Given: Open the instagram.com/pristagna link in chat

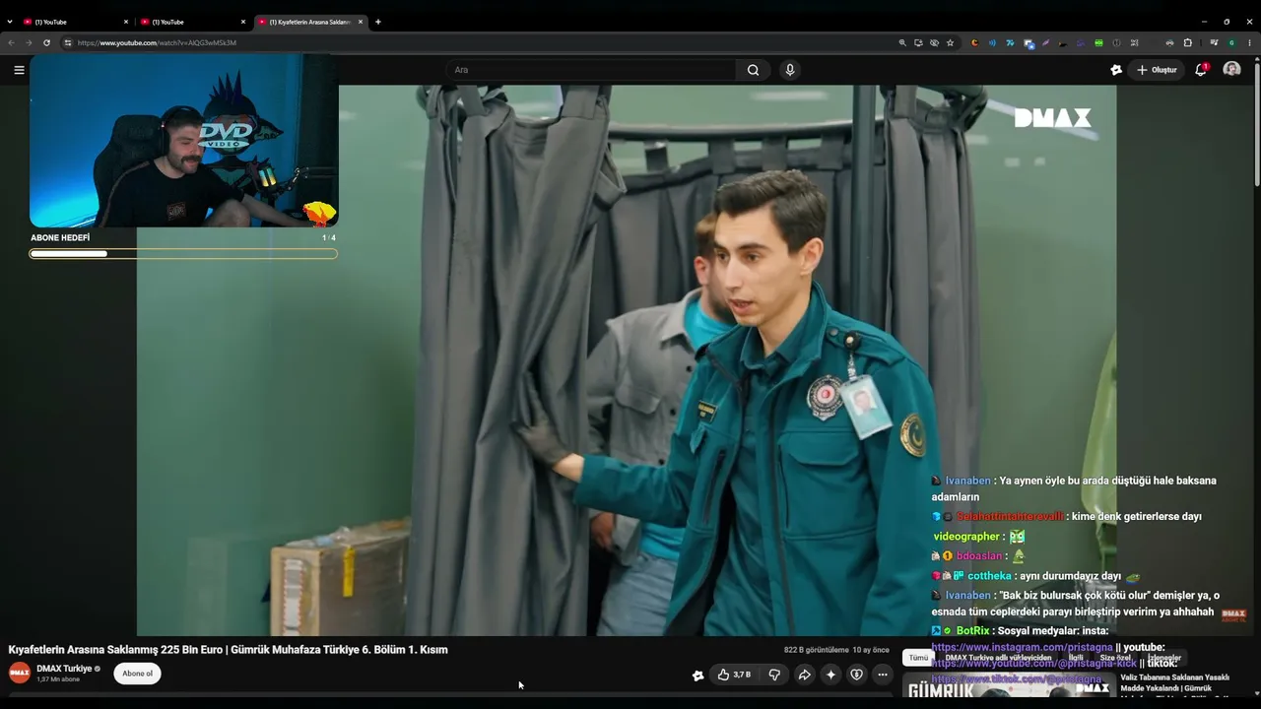Looking at the screenshot, I should [x=1022, y=647].
